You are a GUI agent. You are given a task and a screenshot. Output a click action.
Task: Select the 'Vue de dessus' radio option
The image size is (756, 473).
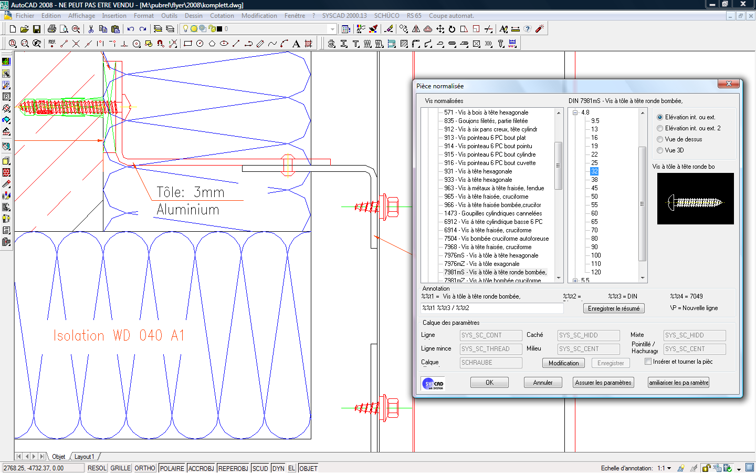pos(660,139)
